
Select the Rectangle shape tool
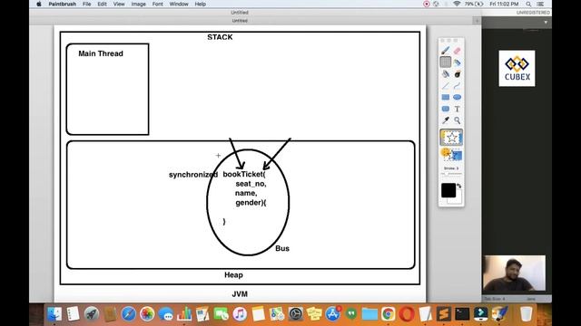point(446,97)
